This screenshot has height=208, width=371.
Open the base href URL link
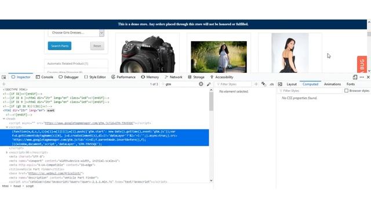(54, 173)
